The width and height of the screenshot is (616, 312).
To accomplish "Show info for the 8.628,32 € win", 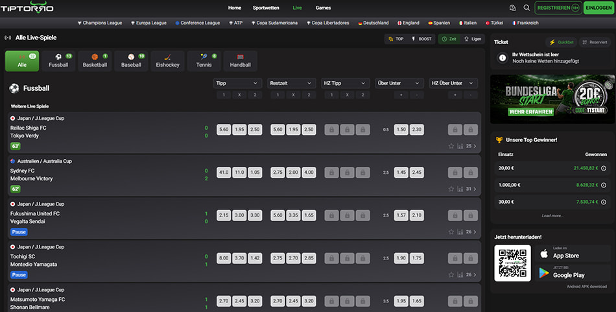I will (x=604, y=185).
